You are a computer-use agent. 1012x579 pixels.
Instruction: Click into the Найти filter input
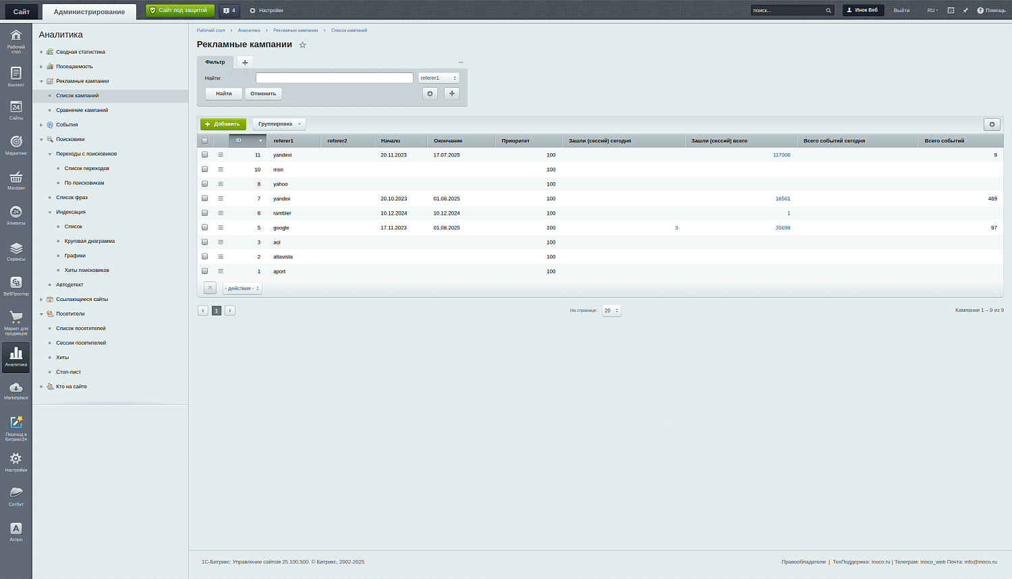click(x=334, y=78)
